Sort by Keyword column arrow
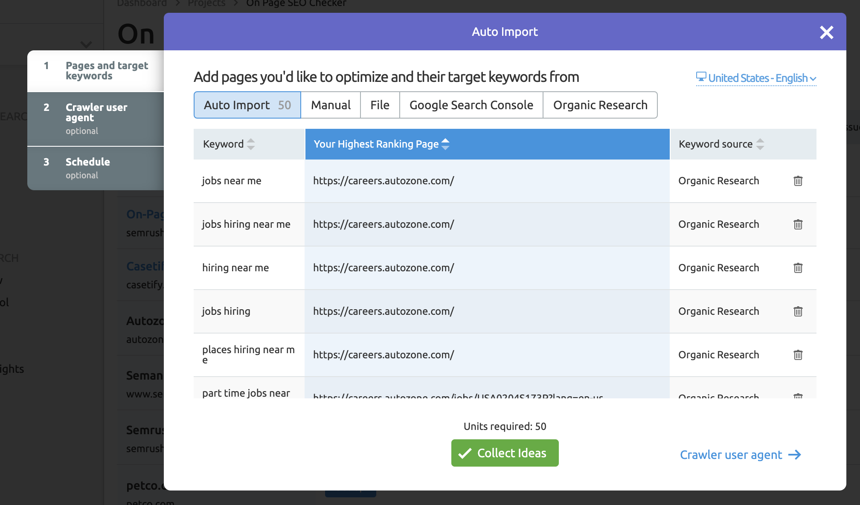860x505 pixels. [x=250, y=144]
